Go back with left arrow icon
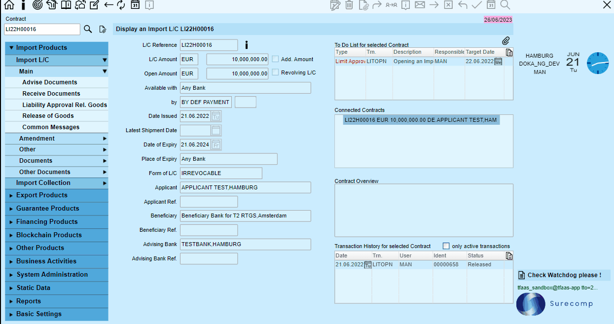Viewport: 614px width, 324px height. (x=108, y=5)
